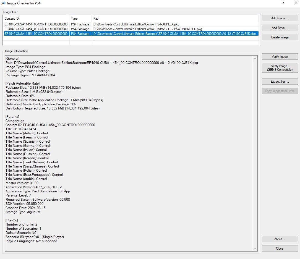The image size is (300, 259).
Task: Click the Image Checker app icon in title bar
Action: (3, 3)
